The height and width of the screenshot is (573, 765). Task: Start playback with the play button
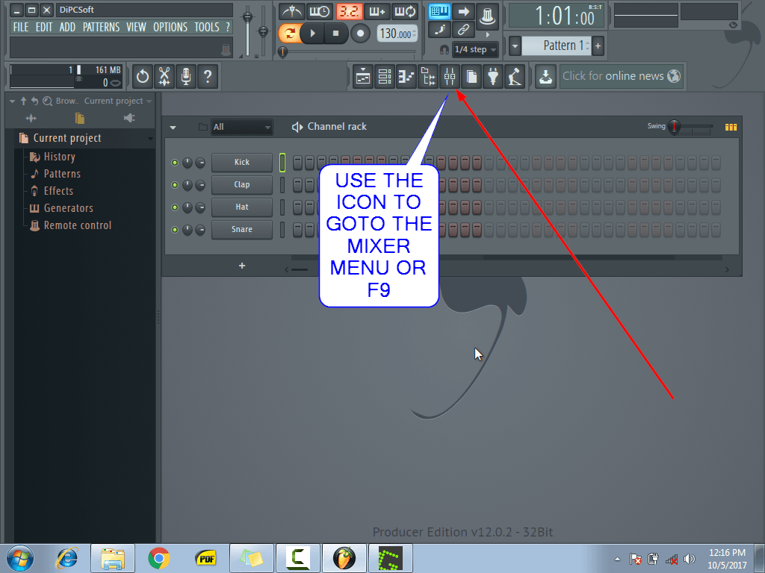click(313, 33)
